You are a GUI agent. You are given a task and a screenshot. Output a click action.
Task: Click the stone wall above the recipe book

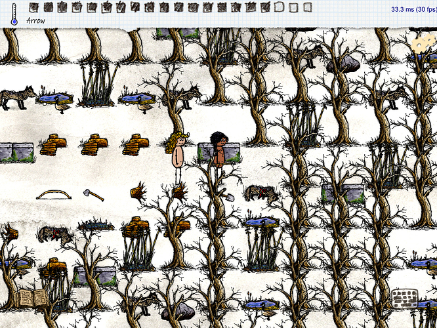94,276
